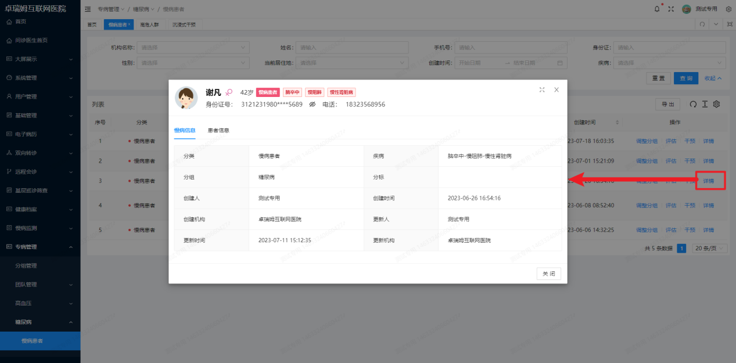Expand the 基础管理 sidebar menu

[x=40, y=115]
